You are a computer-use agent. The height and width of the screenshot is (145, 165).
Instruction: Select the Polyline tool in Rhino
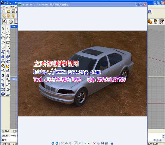[x=3, y=33]
